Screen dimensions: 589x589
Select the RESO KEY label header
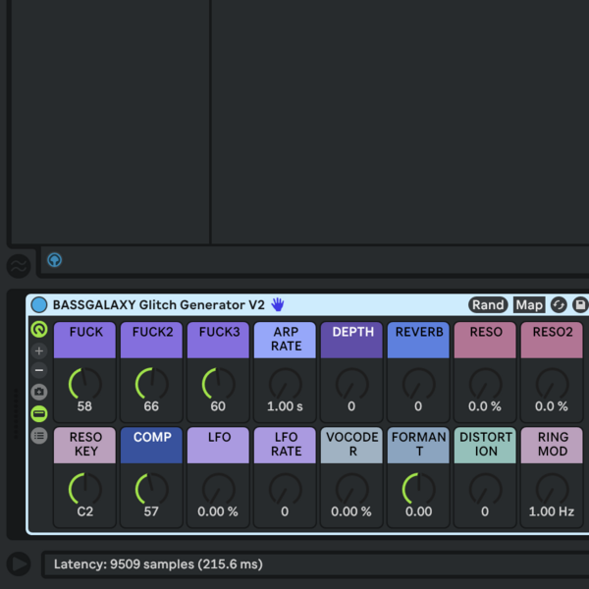(x=84, y=445)
